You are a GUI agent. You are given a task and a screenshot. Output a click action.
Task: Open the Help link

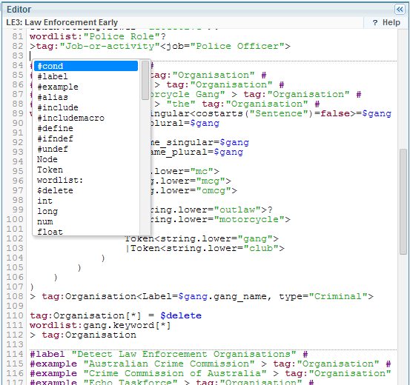[386, 22]
